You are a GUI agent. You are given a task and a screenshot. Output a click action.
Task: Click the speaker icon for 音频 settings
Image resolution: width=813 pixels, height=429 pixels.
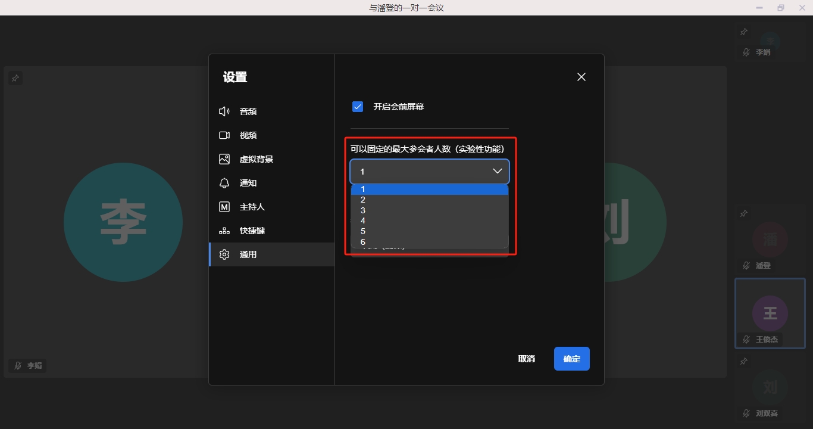(x=224, y=111)
